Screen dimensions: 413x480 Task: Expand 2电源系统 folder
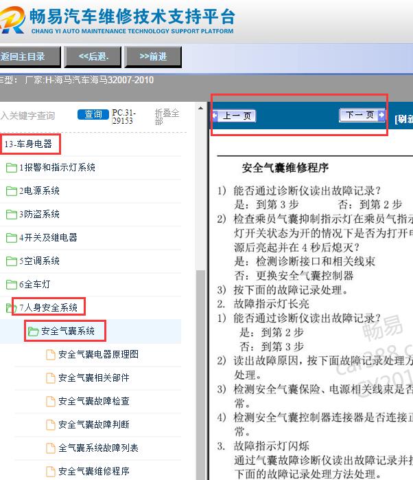[39, 191]
